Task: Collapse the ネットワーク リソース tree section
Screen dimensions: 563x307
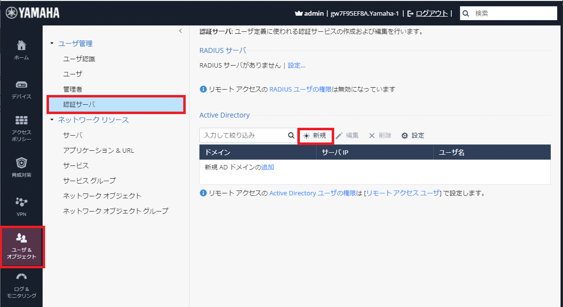Action: [x=52, y=120]
